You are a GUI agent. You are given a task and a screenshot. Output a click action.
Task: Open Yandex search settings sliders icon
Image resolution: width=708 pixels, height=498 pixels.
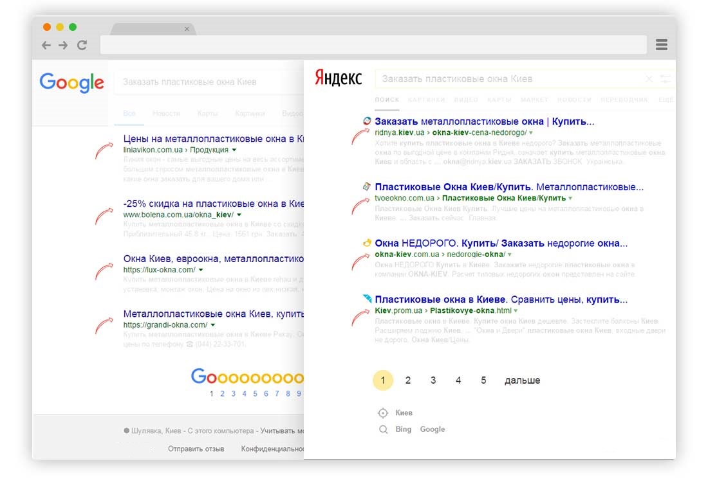coord(665,79)
